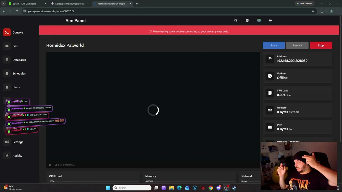Go to Activity in the sidebar

(x=17, y=156)
